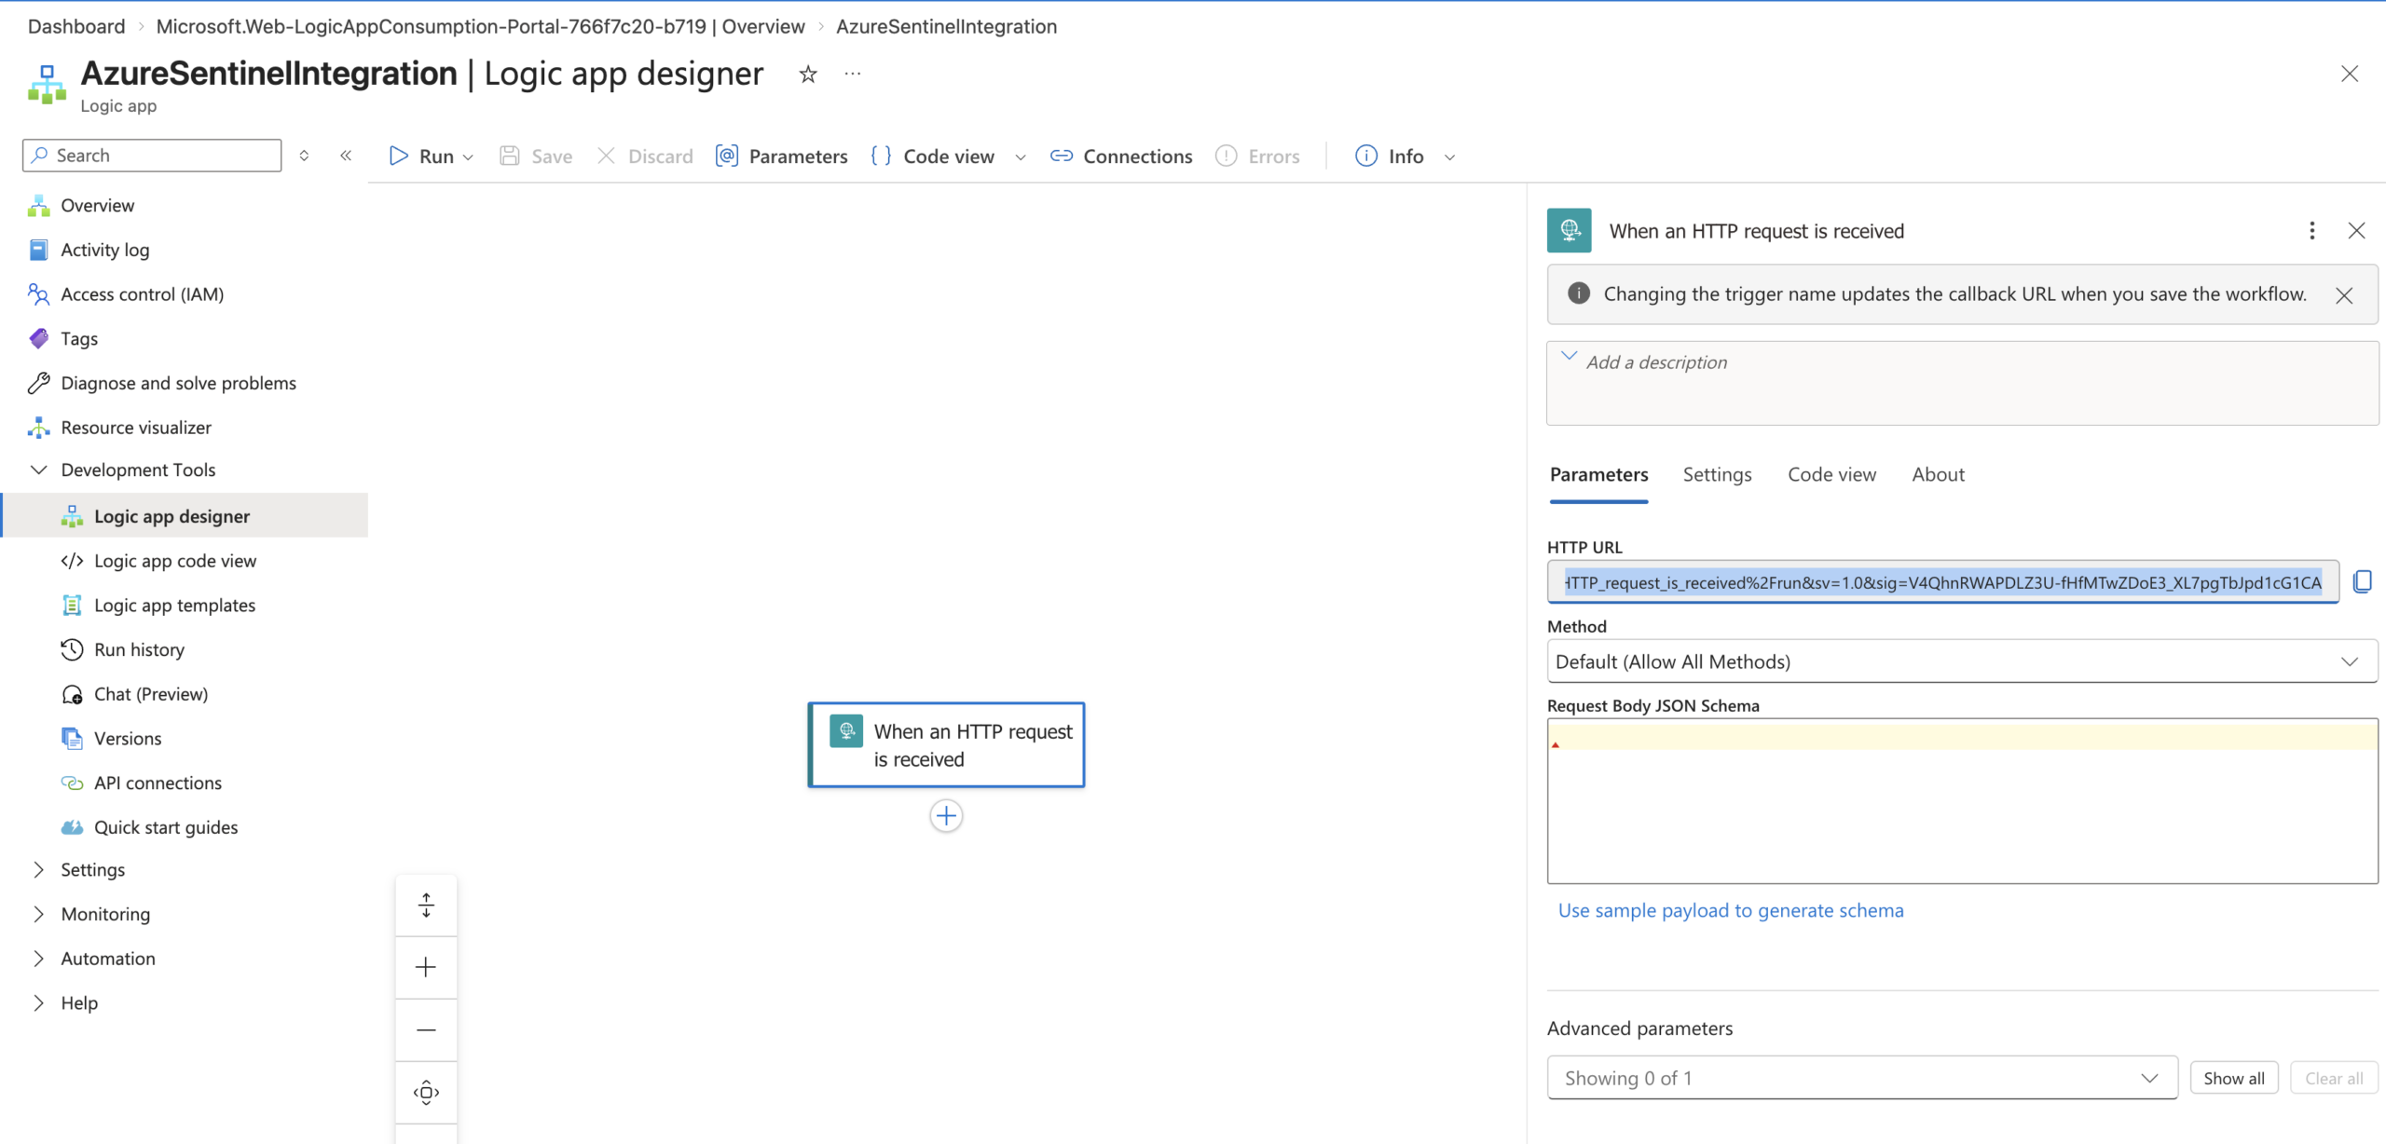Open the Connections toolbar item

point(1121,157)
